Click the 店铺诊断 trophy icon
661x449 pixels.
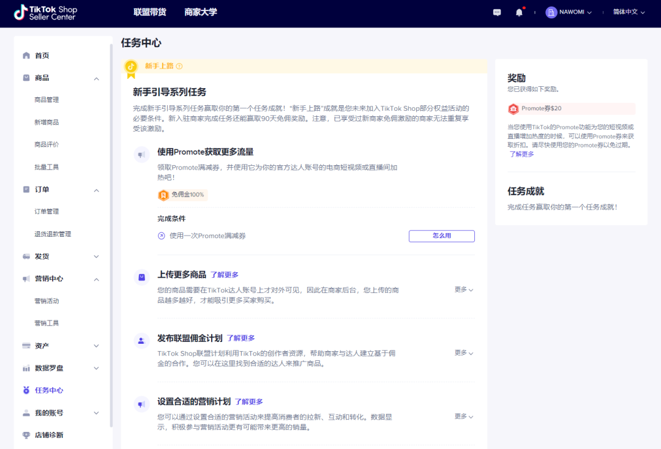pos(26,435)
